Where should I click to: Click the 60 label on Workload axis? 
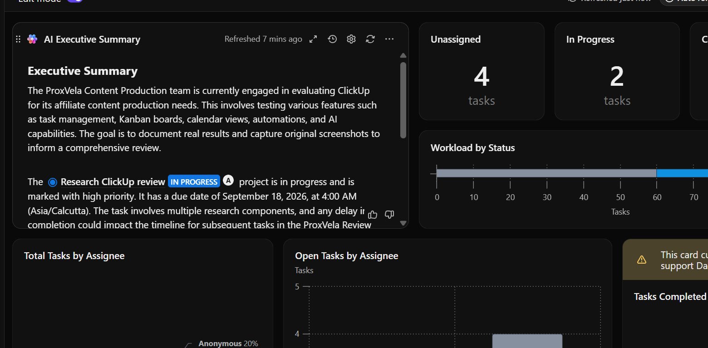(657, 197)
